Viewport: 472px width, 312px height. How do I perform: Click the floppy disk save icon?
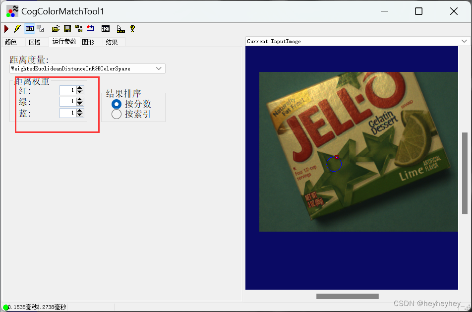click(x=67, y=29)
